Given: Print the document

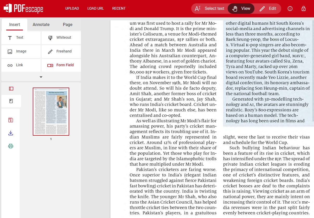Looking at the screenshot, I should 11,146.
